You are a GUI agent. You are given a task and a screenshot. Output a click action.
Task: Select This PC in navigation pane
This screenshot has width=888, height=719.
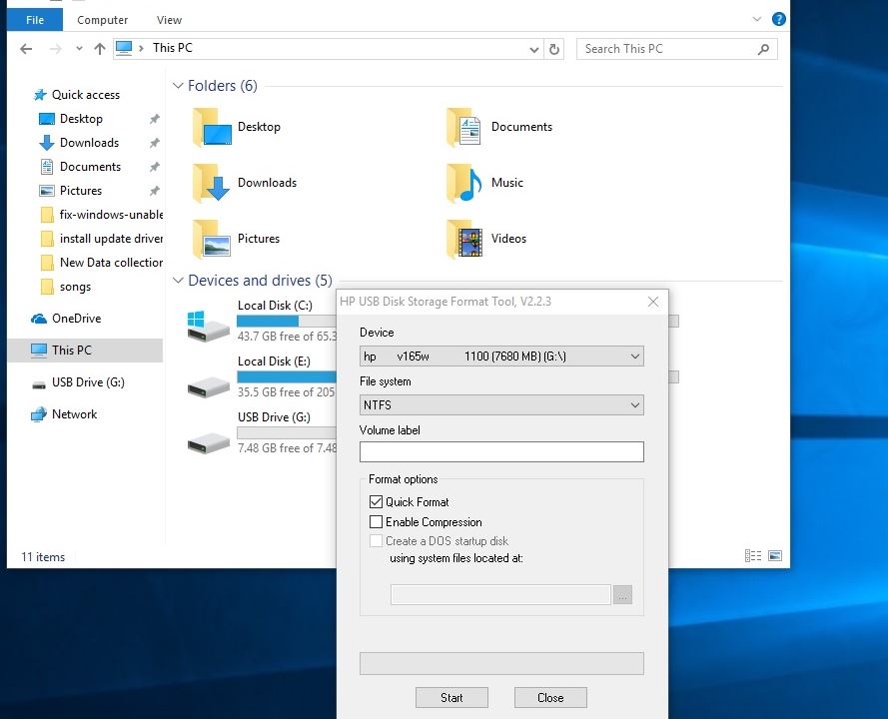[x=85, y=351]
